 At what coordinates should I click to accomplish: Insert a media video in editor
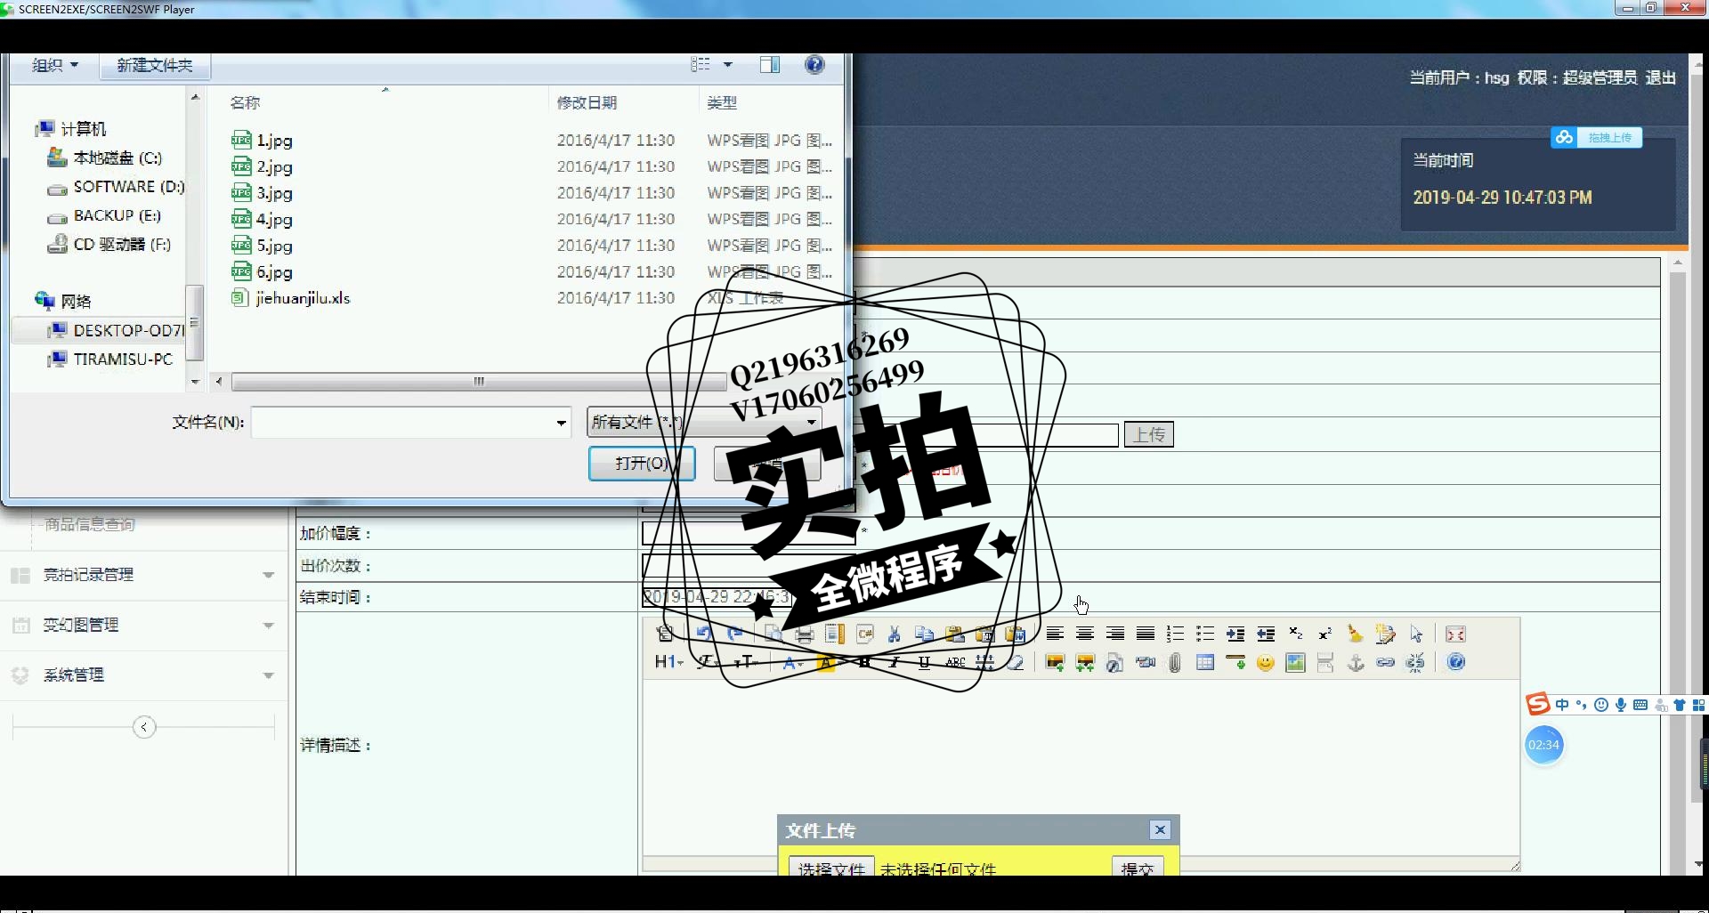click(1146, 663)
